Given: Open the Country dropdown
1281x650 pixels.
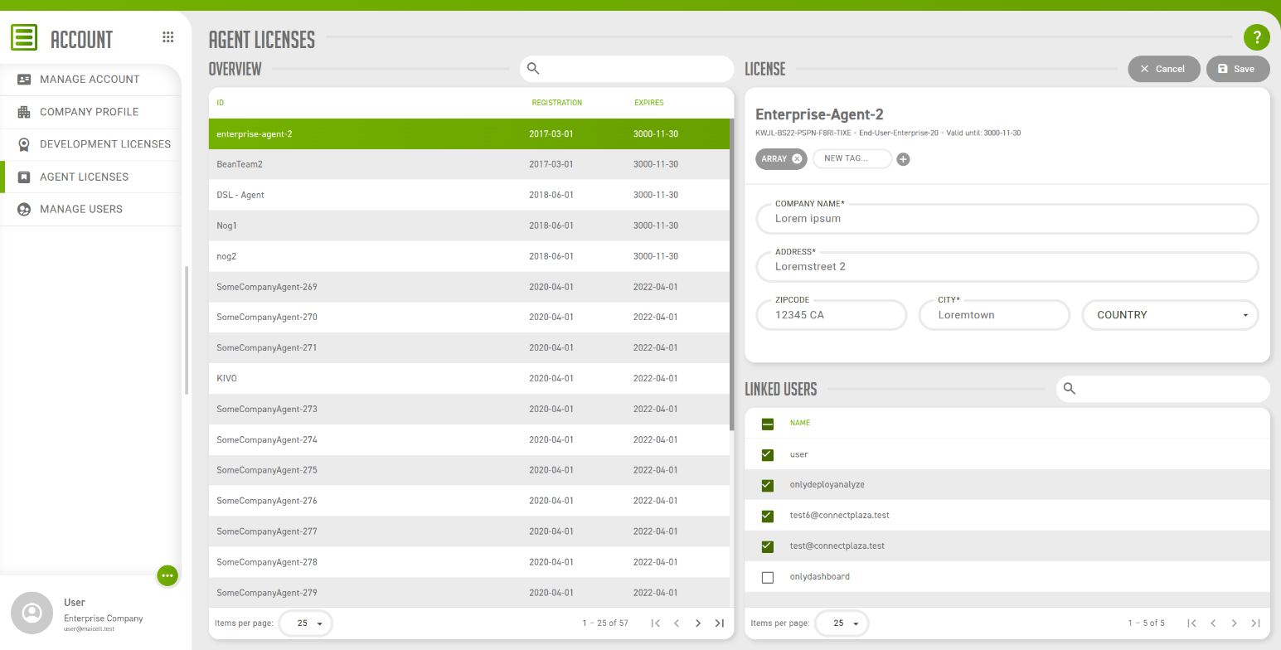Looking at the screenshot, I should pyautogui.click(x=1171, y=315).
